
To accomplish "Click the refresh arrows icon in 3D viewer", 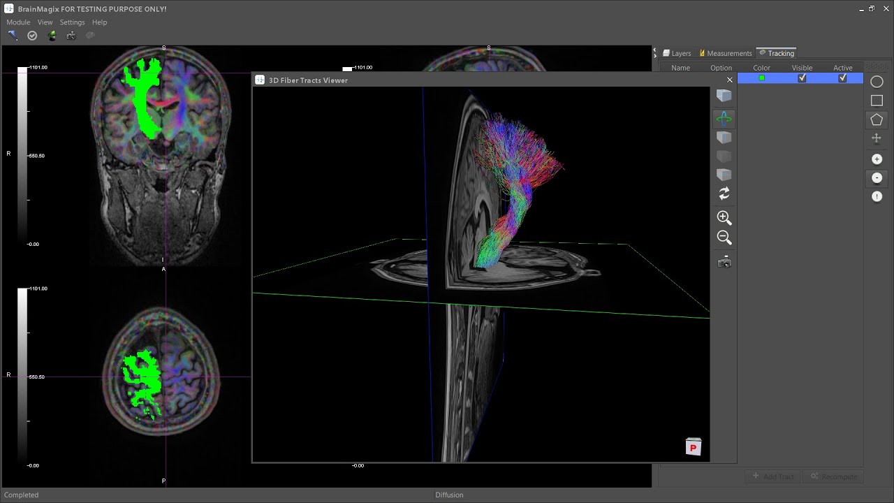I will click(x=724, y=194).
